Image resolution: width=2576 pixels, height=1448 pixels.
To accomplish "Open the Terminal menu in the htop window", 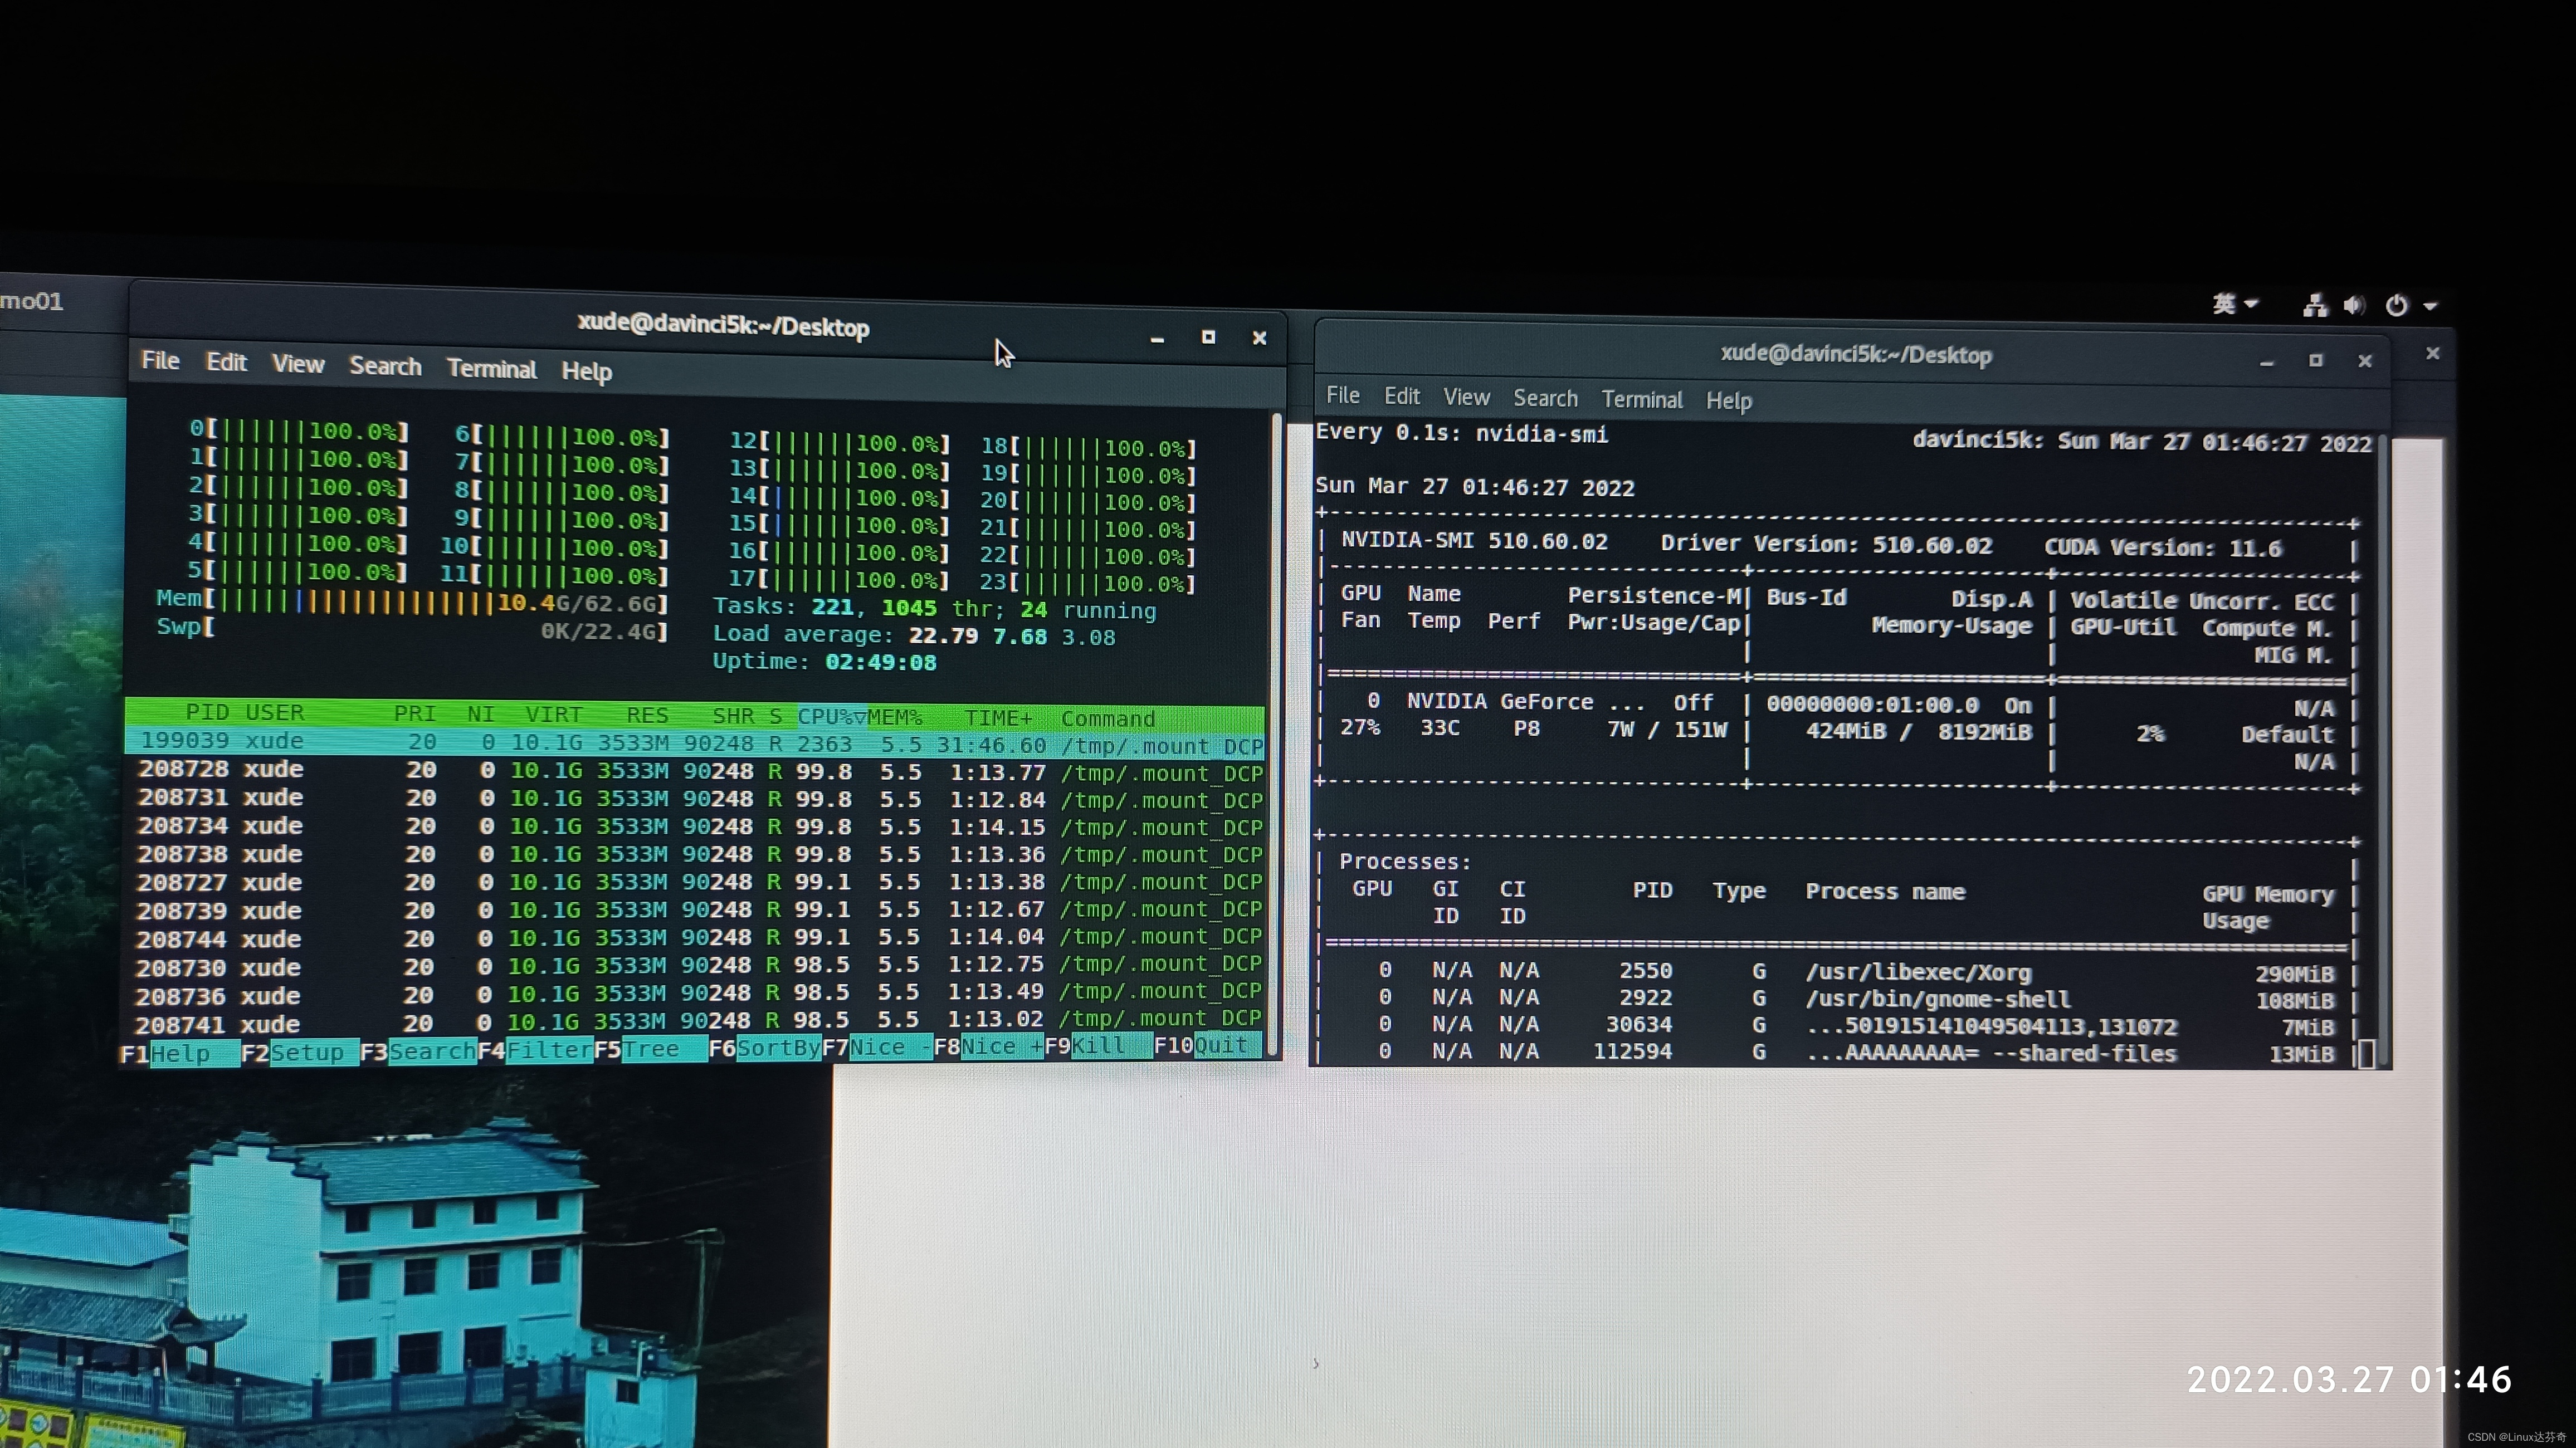I will tap(491, 369).
